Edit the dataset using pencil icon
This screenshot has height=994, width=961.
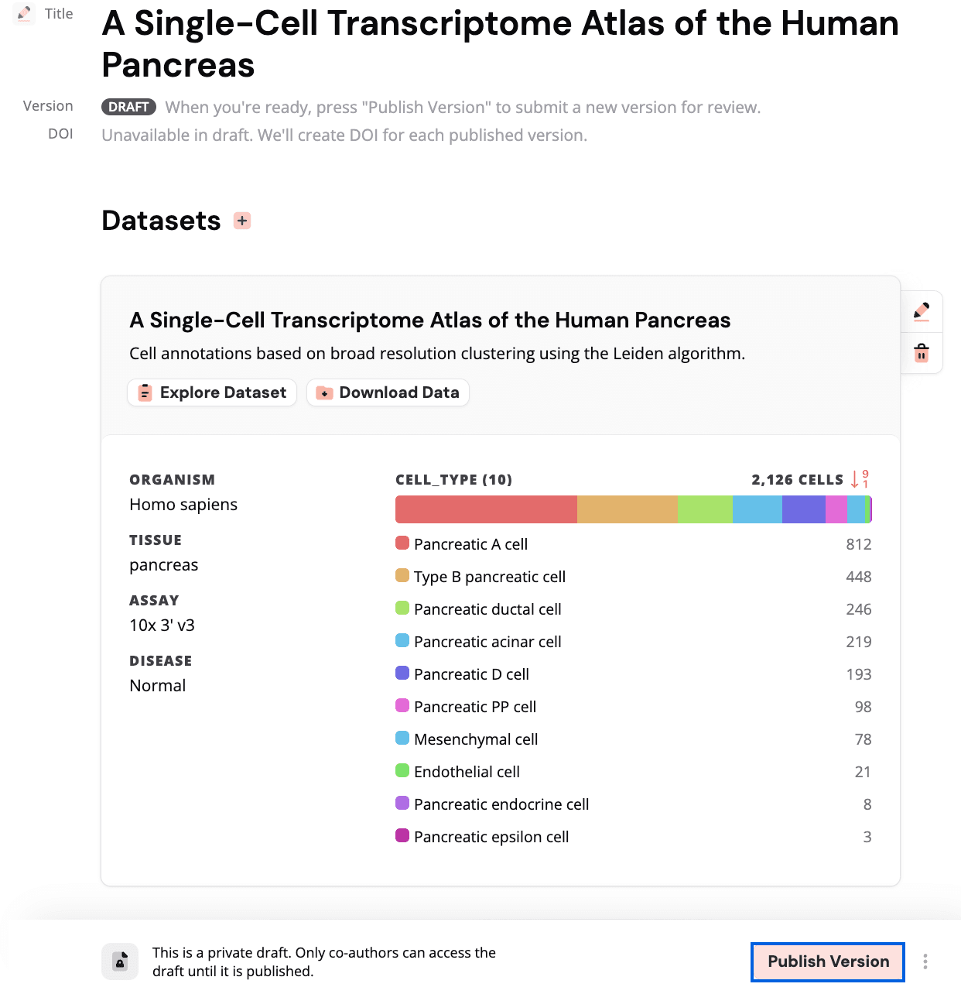pos(922,311)
